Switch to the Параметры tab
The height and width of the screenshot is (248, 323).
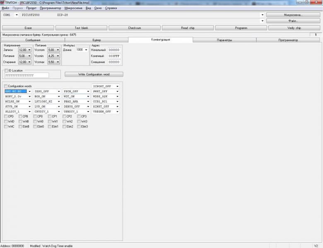pyautogui.click(x=224, y=40)
